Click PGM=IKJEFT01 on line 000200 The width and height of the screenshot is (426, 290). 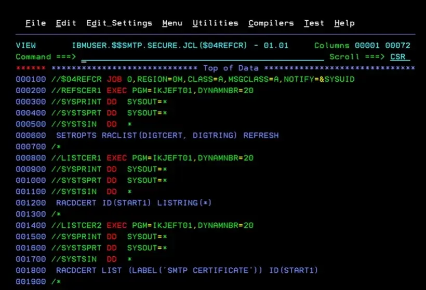point(162,91)
